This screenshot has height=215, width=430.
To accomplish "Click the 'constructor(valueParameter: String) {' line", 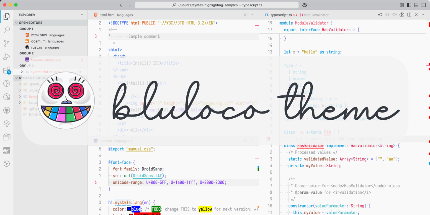I will pyautogui.click(x=330, y=206).
